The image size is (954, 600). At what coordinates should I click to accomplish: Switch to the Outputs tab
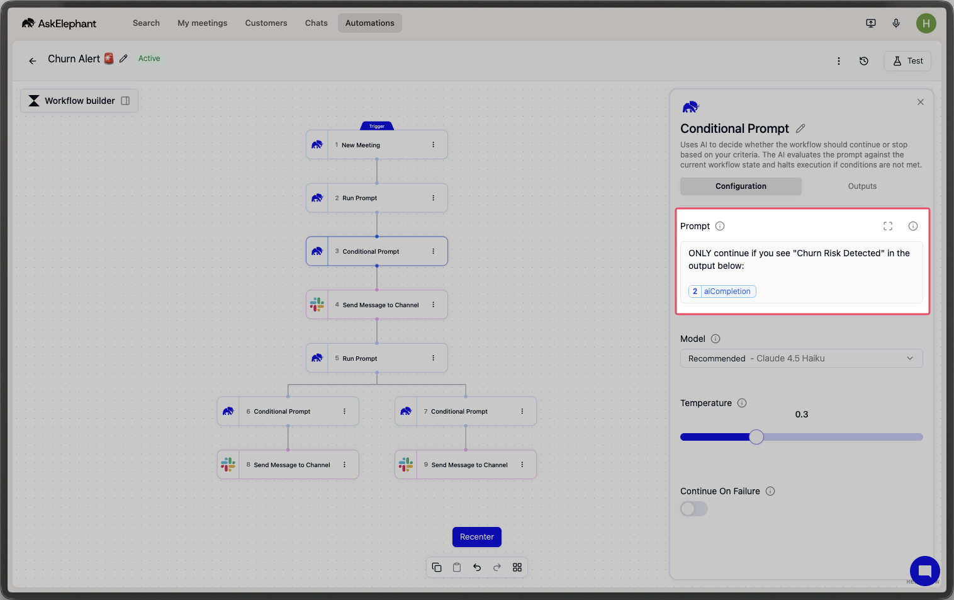pos(862,186)
